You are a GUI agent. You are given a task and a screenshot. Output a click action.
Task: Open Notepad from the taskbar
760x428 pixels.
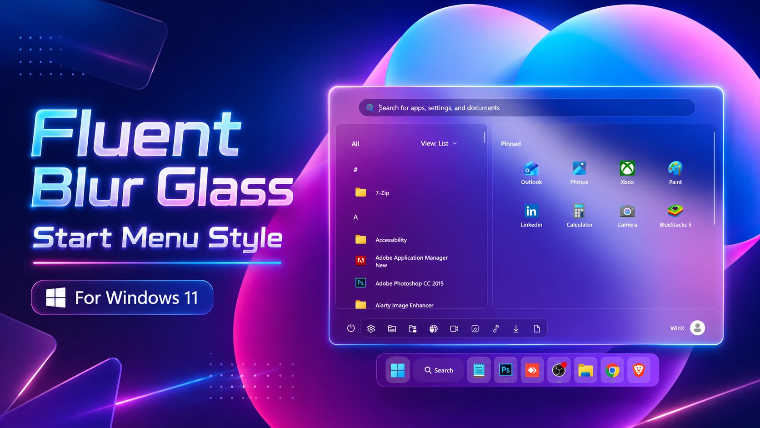click(x=479, y=370)
